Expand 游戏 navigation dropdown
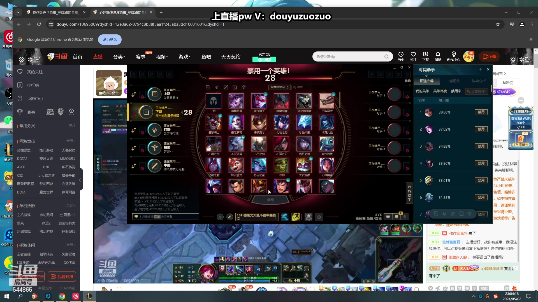This screenshot has width=538, height=302. point(184,57)
